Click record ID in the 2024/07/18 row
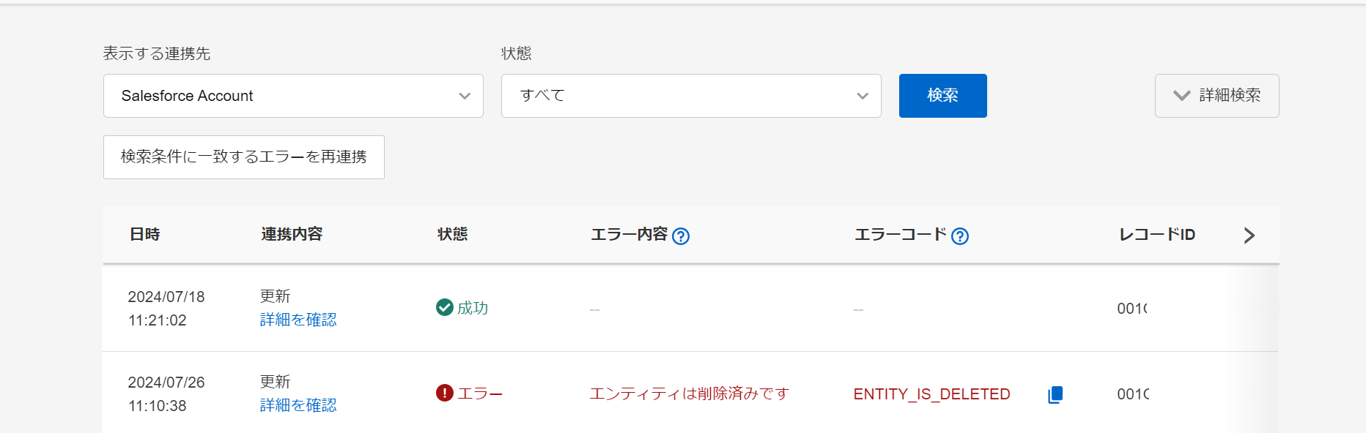Image resolution: width=1366 pixels, height=433 pixels. (1132, 309)
